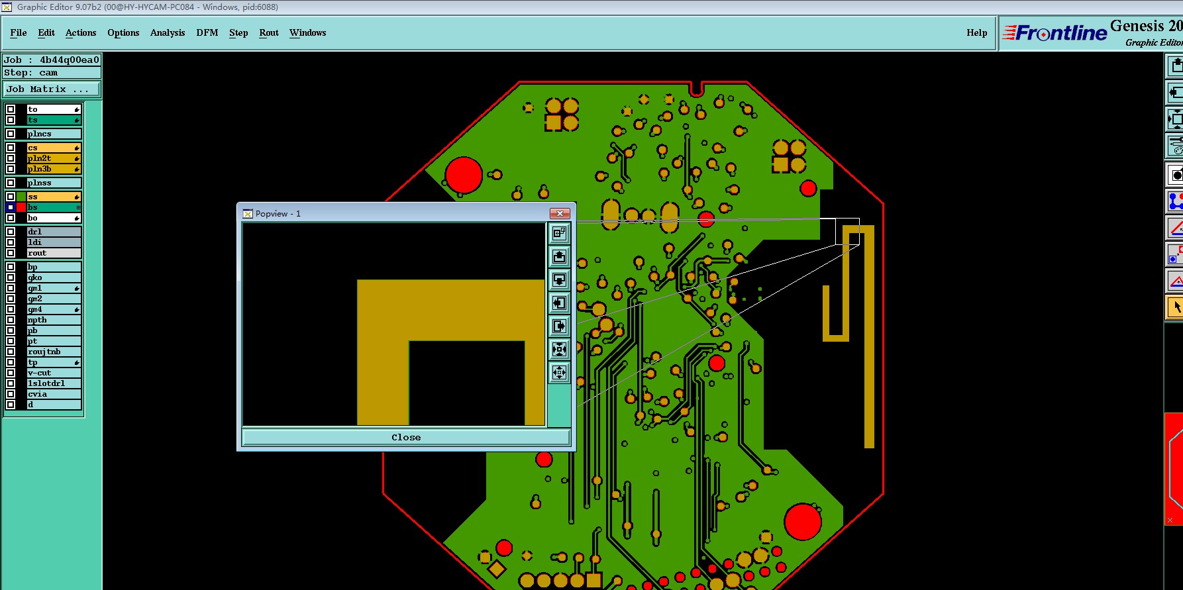Close the Popview window with red X
The width and height of the screenshot is (1183, 590).
click(560, 213)
